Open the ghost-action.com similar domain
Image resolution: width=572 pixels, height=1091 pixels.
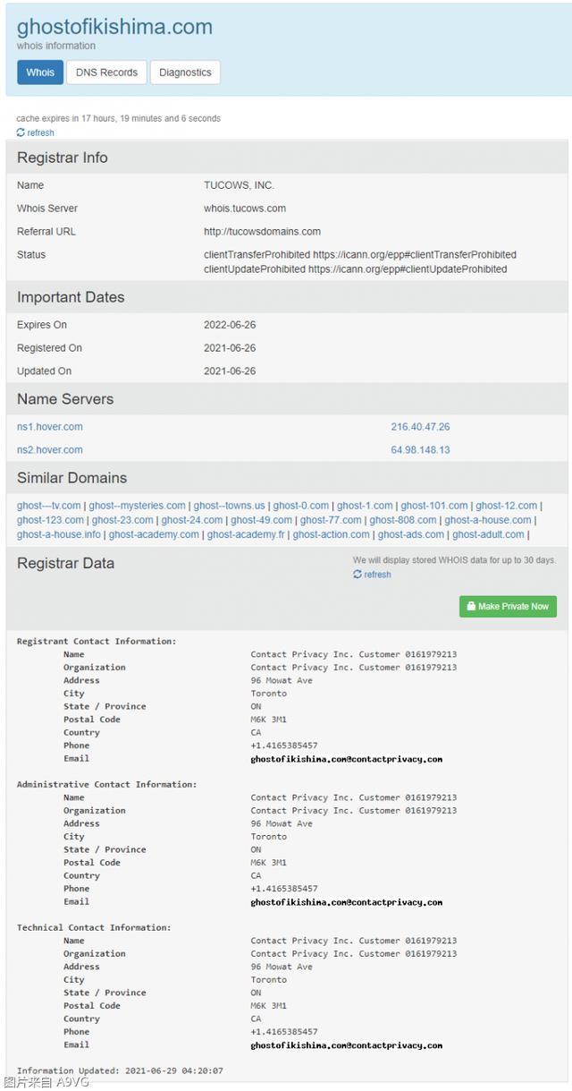331,534
